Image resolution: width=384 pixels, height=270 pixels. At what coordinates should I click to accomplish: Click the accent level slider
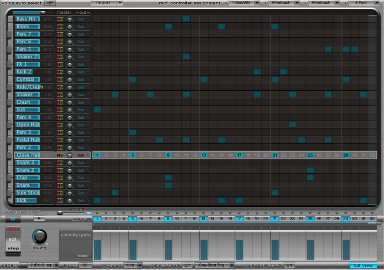[60, 213]
